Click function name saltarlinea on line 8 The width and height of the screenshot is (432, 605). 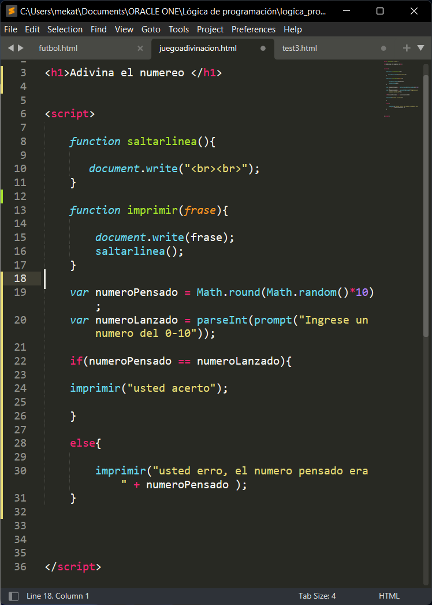click(x=162, y=142)
